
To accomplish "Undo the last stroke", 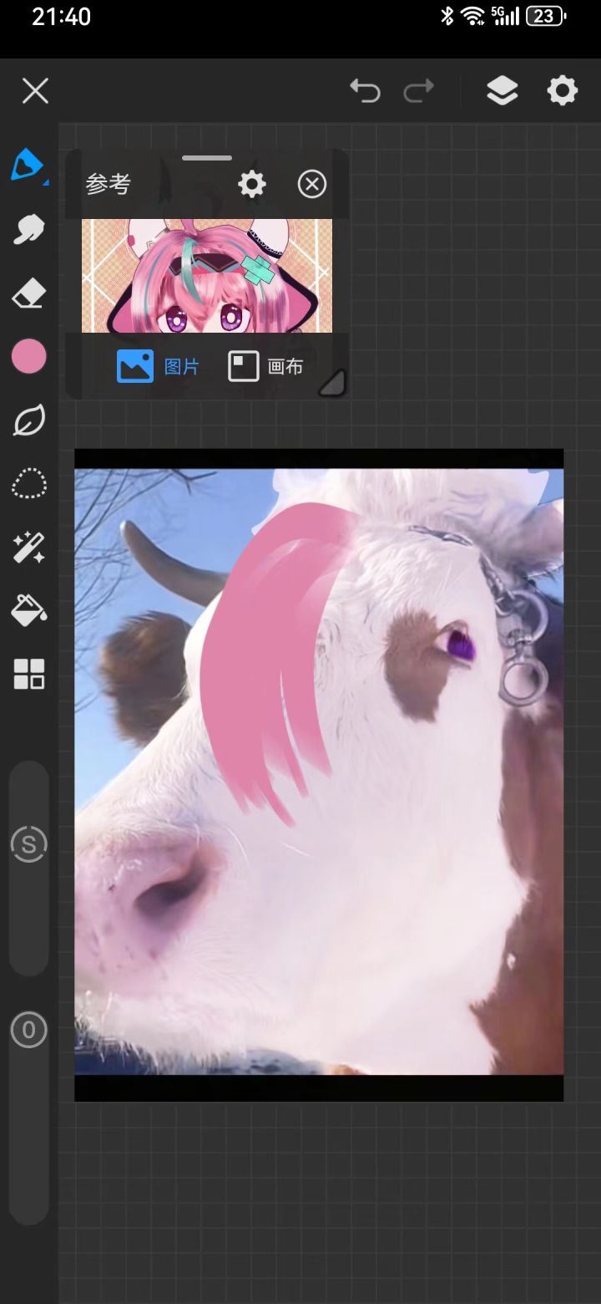I will [365, 90].
